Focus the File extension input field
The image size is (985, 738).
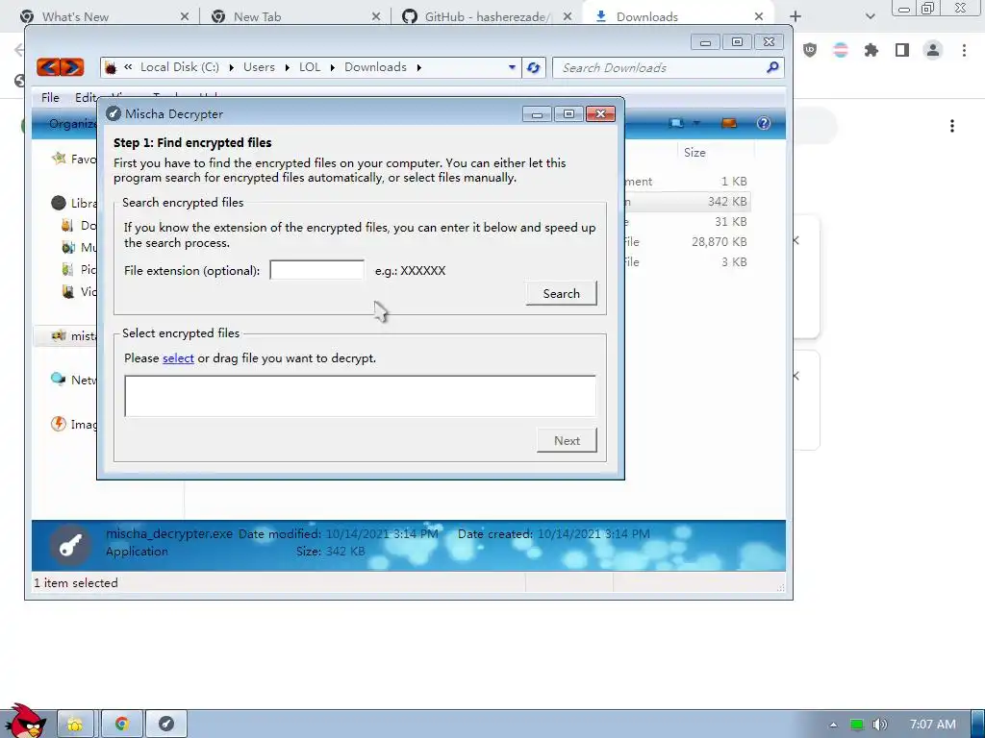[316, 270]
